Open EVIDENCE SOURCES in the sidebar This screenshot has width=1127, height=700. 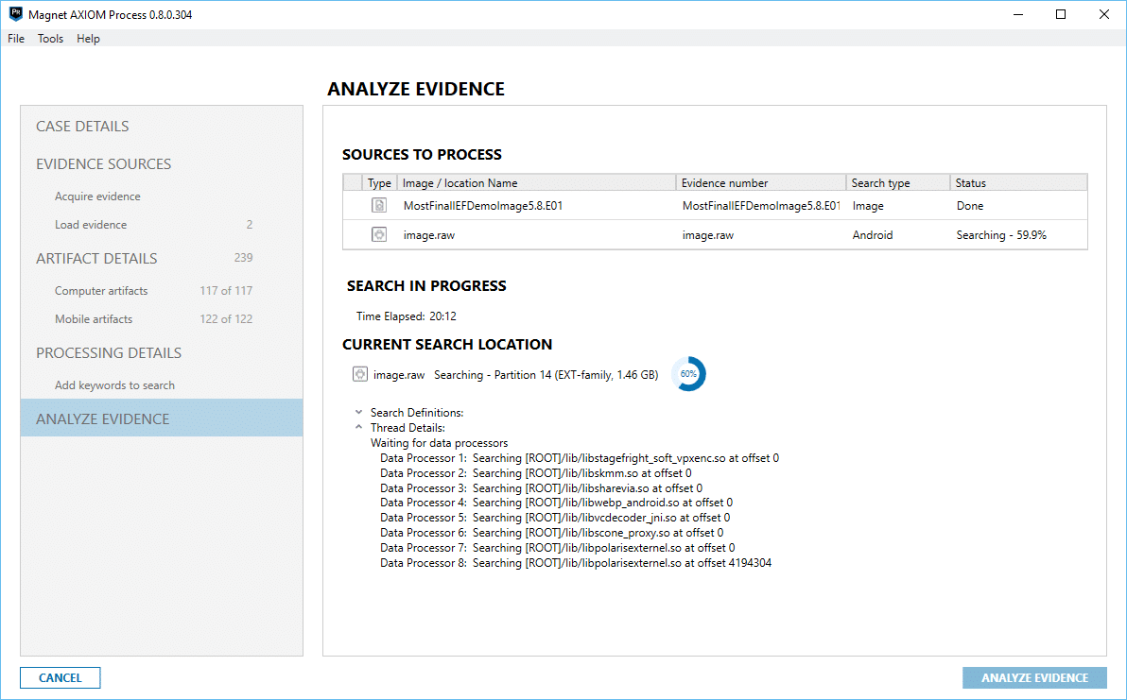[x=103, y=163]
